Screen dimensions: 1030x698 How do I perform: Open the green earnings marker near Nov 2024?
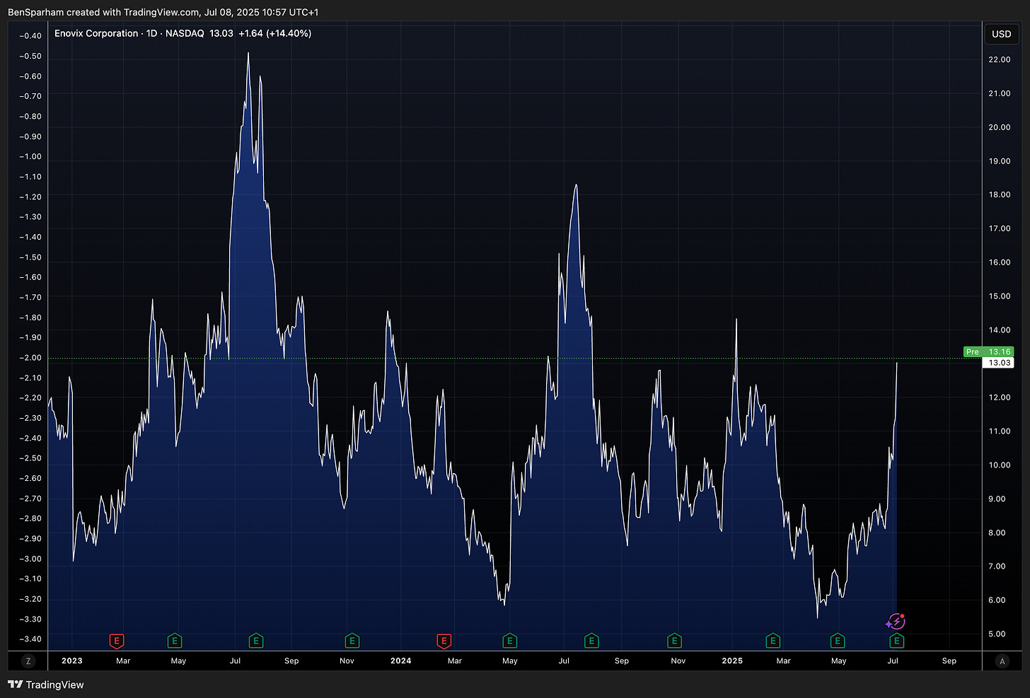674,641
